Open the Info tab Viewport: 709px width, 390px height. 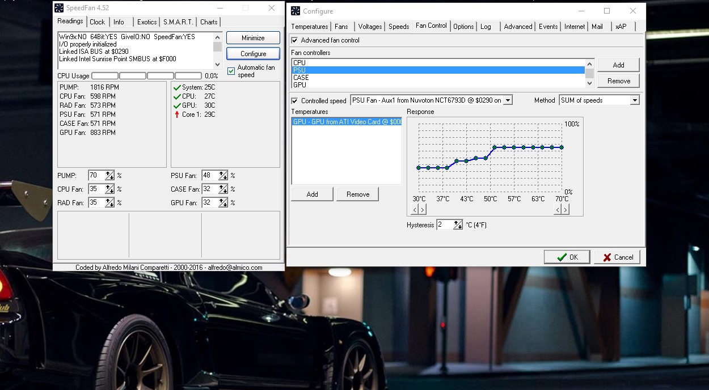pos(119,22)
